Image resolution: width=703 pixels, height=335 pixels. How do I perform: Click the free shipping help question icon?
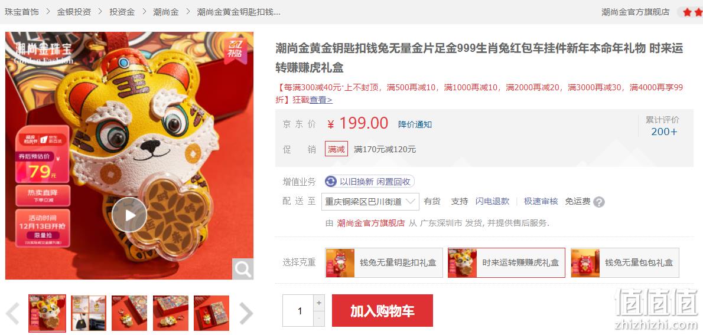point(599,202)
